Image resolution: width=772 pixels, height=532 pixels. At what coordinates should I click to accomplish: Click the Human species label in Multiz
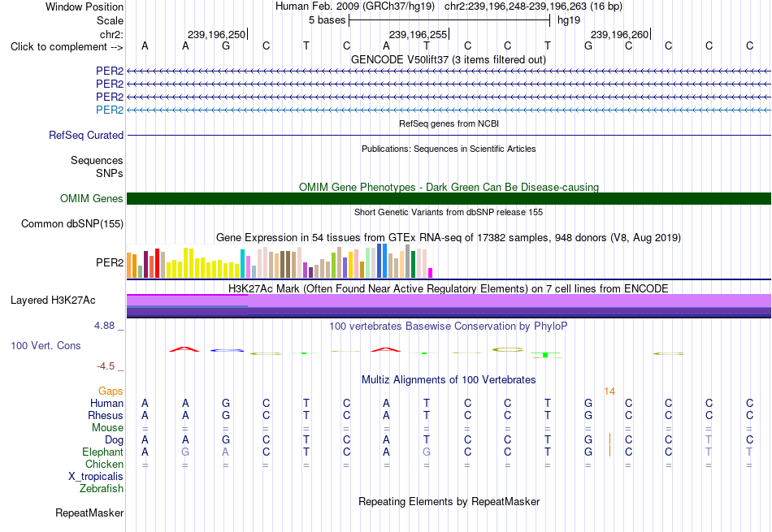(106, 403)
